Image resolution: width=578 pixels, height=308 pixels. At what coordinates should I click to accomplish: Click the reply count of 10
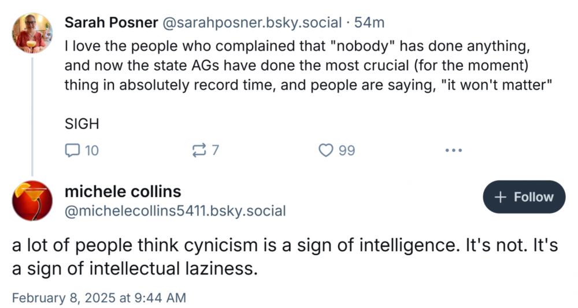click(92, 151)
